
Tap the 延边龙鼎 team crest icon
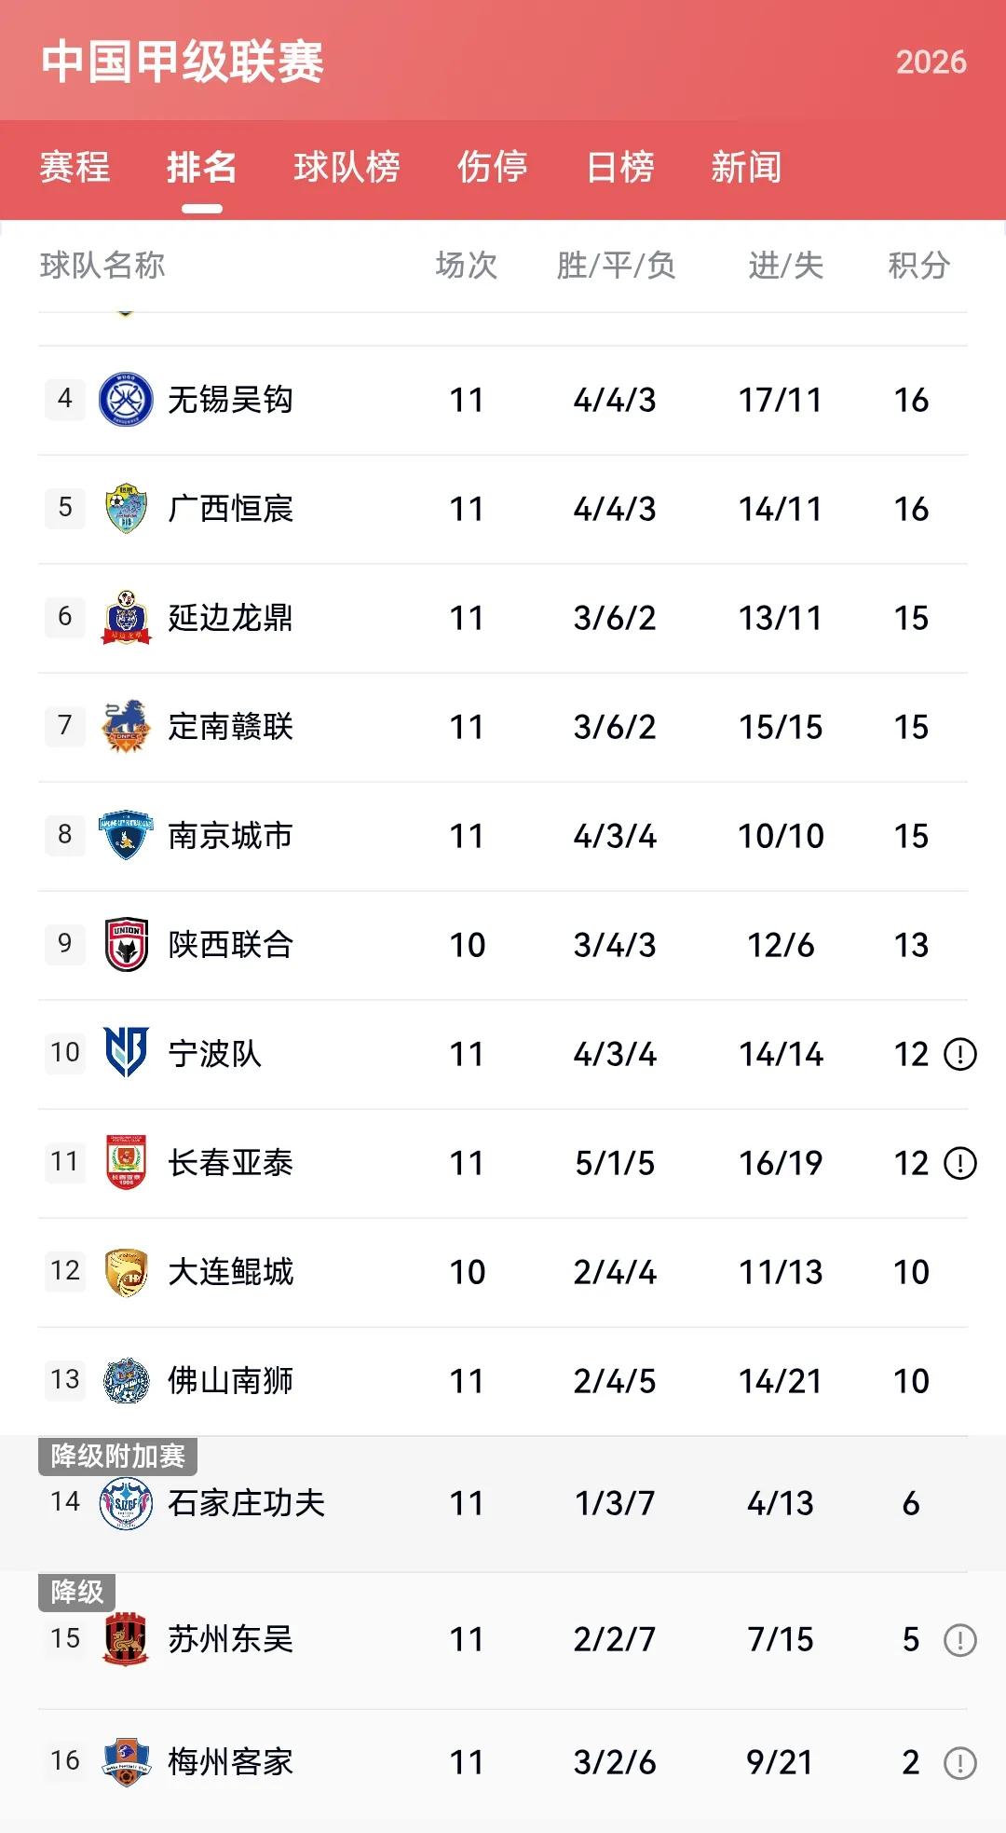(x=126, y=617)
